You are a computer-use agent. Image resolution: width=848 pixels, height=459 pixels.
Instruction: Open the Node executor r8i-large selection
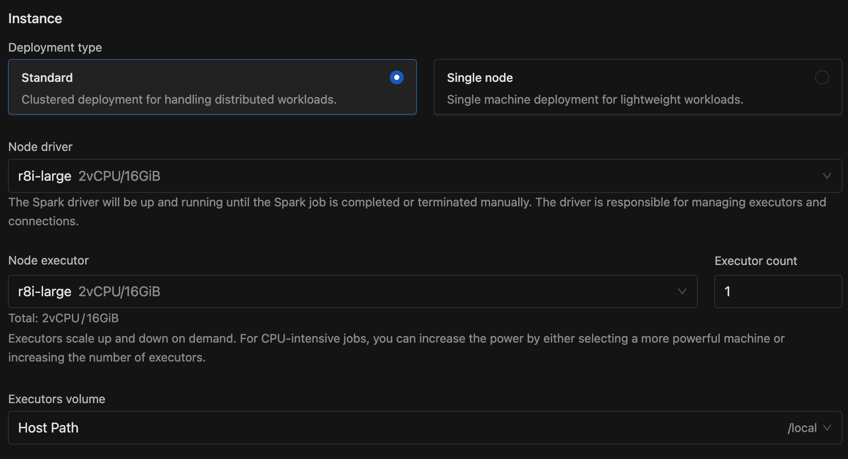[x=89, y=291]
